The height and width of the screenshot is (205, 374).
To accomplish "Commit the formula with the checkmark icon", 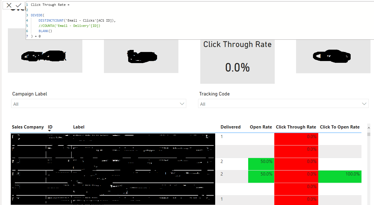I will (x=18, y=5).
